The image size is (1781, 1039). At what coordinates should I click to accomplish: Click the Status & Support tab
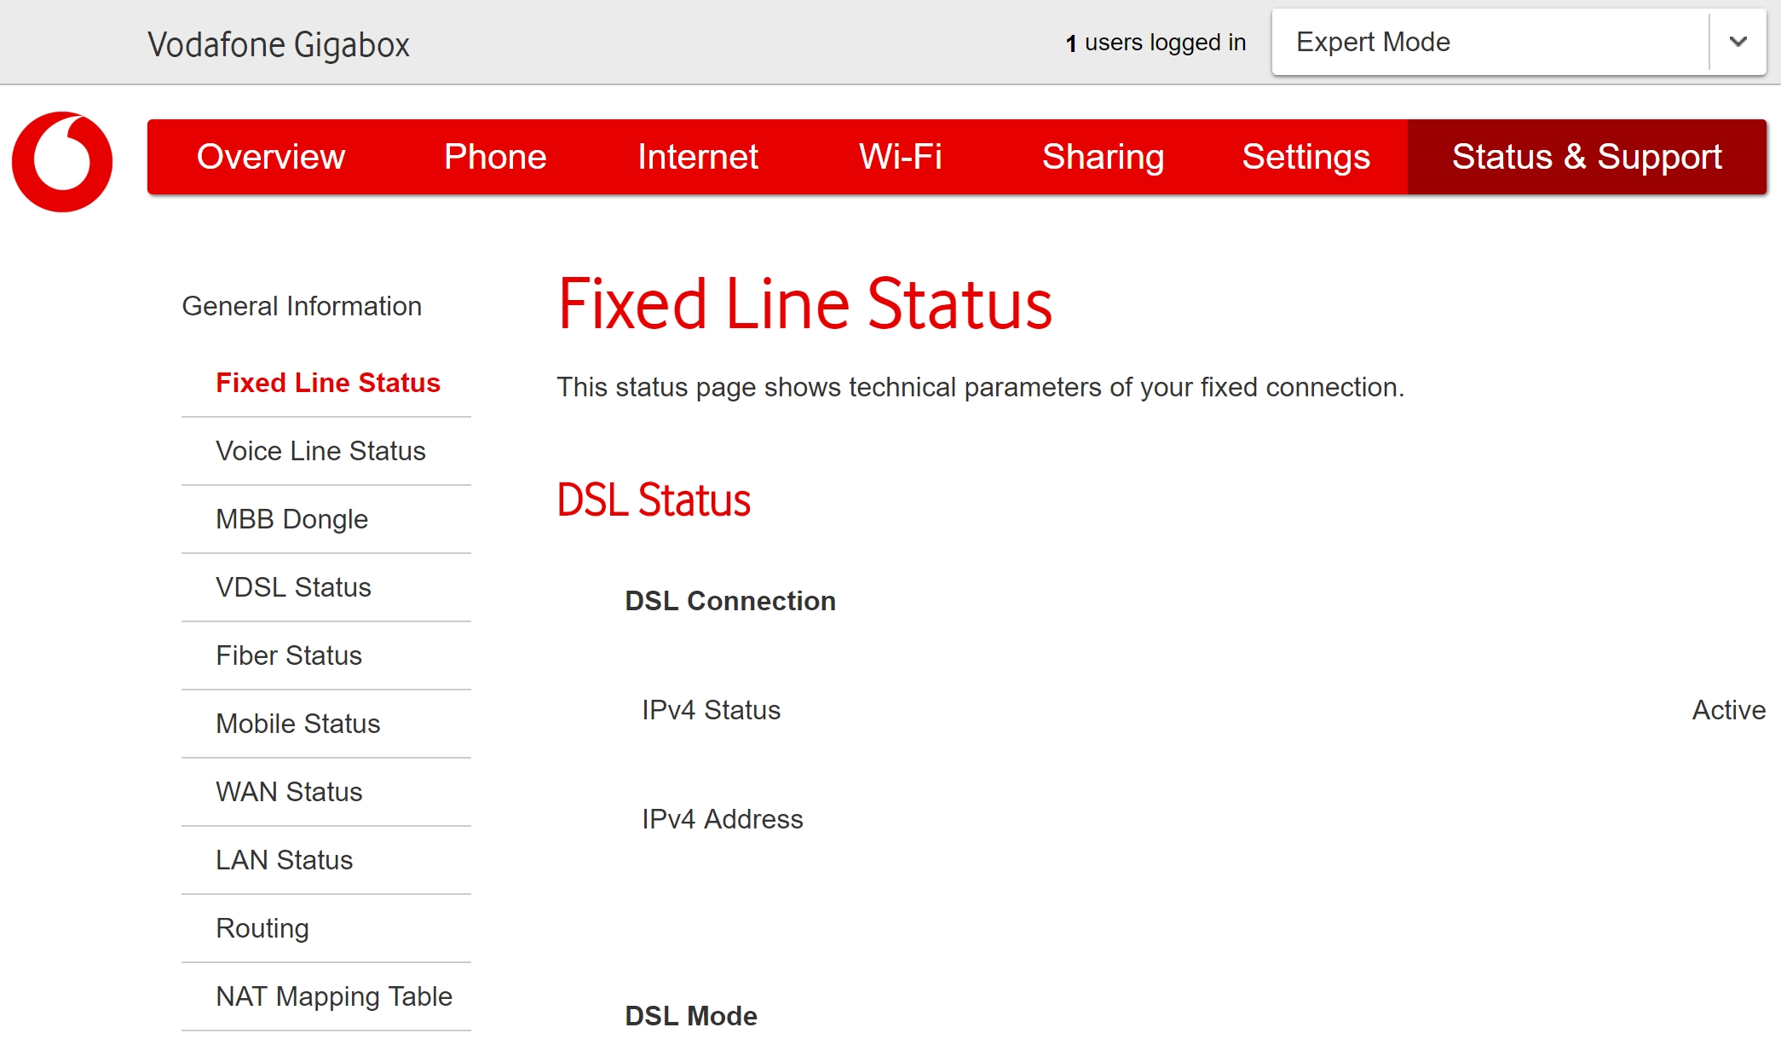click(1586, 157)
